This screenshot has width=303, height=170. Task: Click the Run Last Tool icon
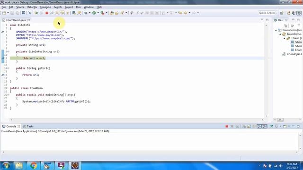coord(102,13)
